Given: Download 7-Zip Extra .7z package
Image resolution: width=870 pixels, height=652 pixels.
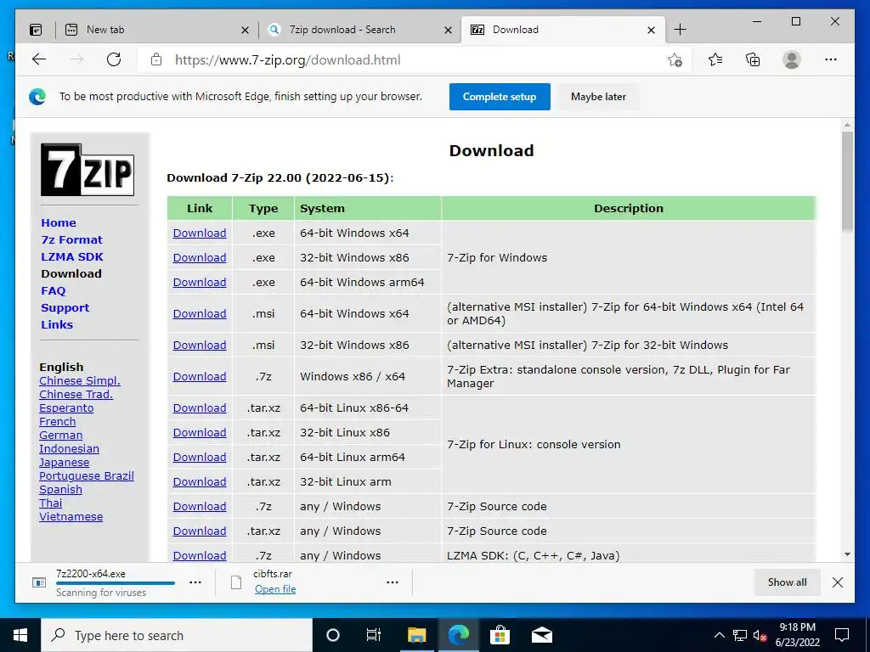Looking at the screenshot, I should coord(200,376).
